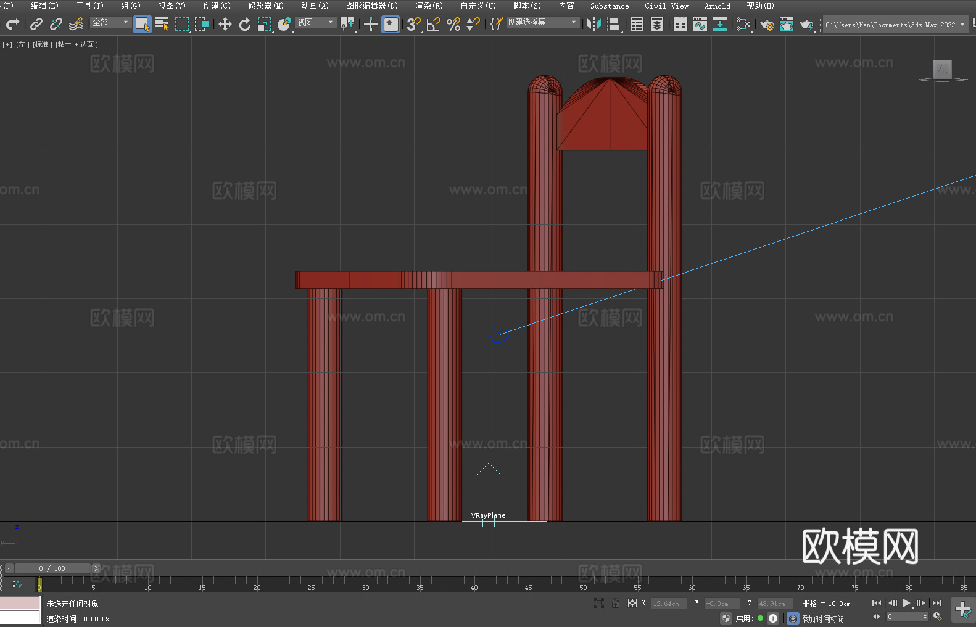Screen dimensions: 976x627
Task: Open Select by Name list
Action: pos(162,24)
